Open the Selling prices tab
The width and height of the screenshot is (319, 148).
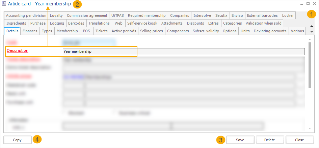tap(152, 31)
